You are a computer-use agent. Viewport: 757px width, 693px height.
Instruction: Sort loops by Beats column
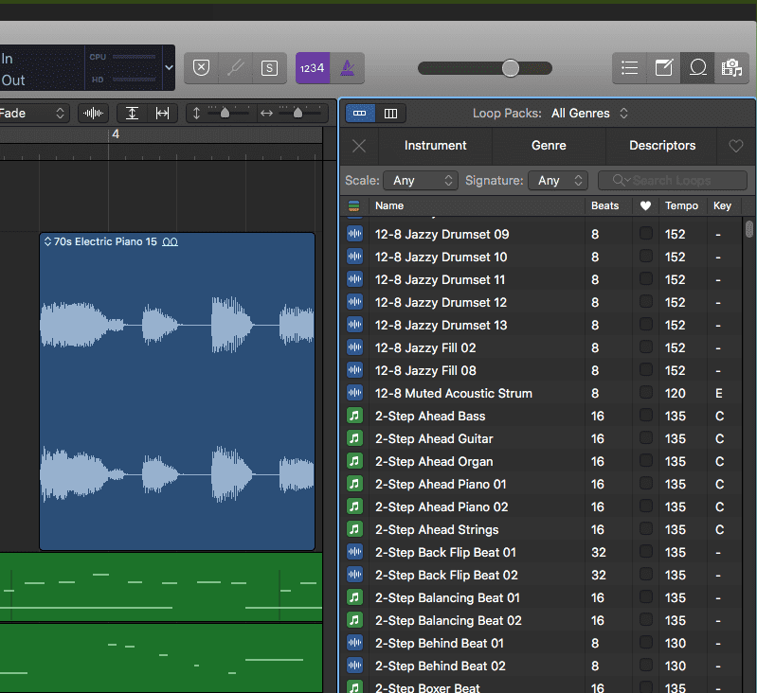pyautogui.click(x=608, y=206)
